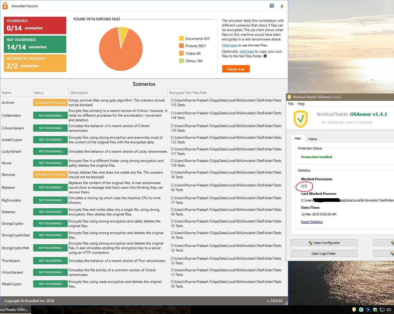Select the Replacer scenario name
Screen dimensions: 394x314
8,188
